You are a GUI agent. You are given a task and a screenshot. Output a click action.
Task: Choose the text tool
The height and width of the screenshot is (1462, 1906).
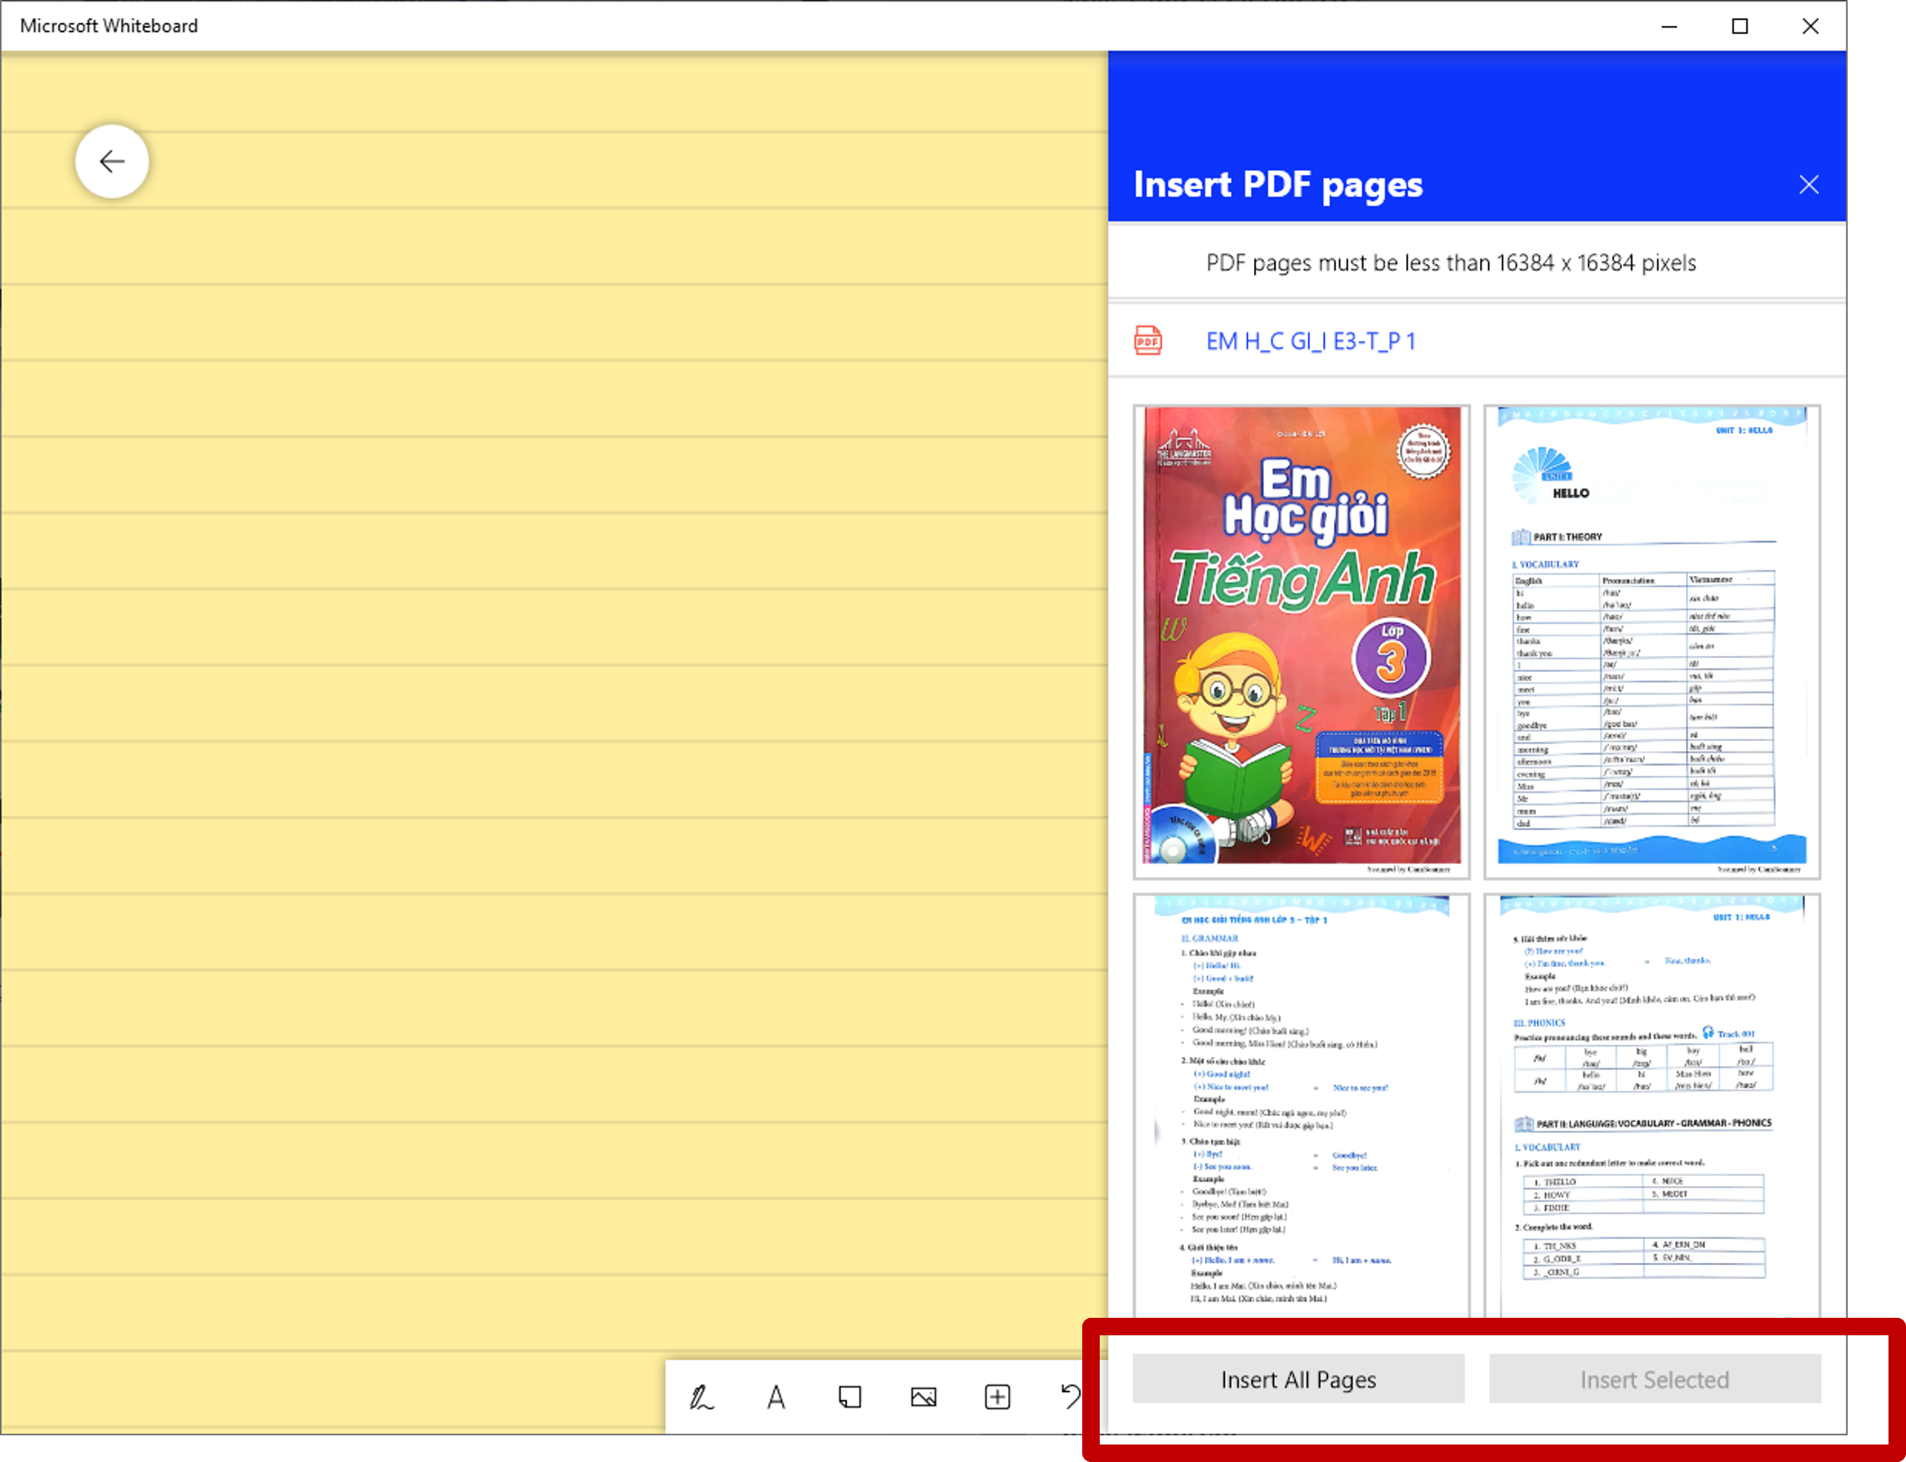pyautogui.click(x=775, y=1398)
